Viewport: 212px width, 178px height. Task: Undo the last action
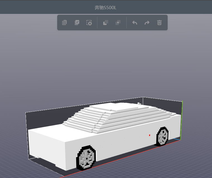pyautogui.click(x=135, y=23)
